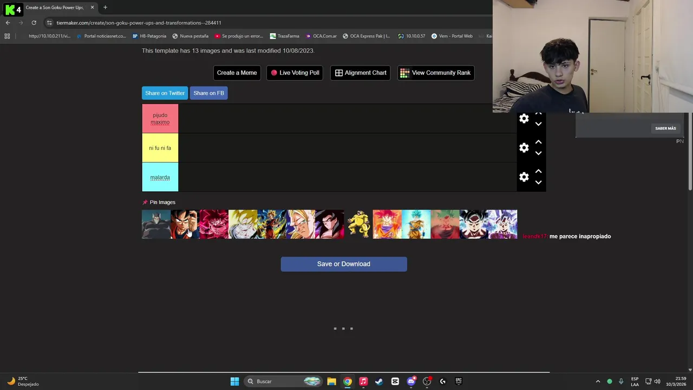Select the Super Saiyan 3 Goku image
This screenshot has width=693, height=390.
pyautogui.click(x=300, y=224)
